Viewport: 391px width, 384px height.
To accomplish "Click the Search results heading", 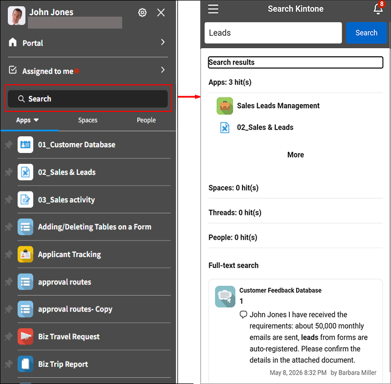I will point(296,62).
